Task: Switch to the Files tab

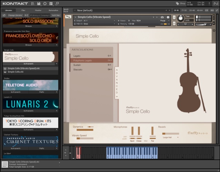Action: coord(23,10)
